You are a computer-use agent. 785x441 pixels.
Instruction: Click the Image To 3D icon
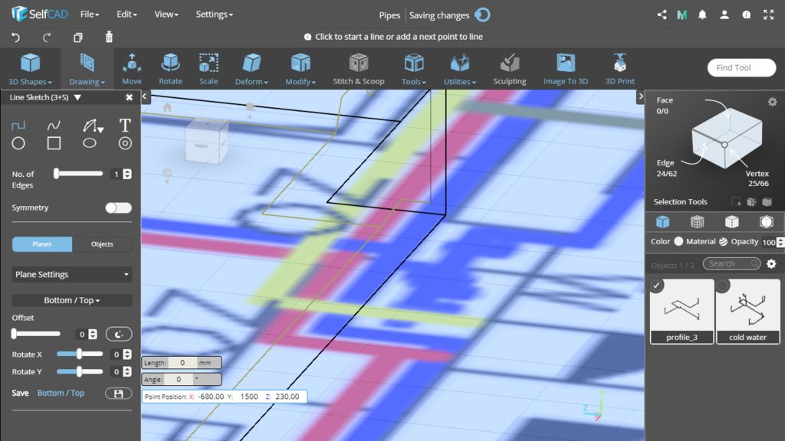pyautogui.click(x=565, y=69)
